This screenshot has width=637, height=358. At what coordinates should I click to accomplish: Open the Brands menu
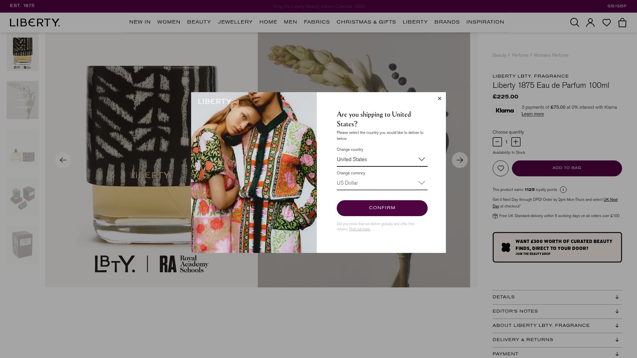[x=447, y=22]
